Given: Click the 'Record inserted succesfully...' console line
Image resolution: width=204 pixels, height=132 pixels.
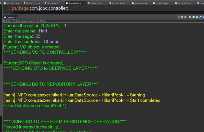Looking at the screenshot, I should tap(32, 127).
